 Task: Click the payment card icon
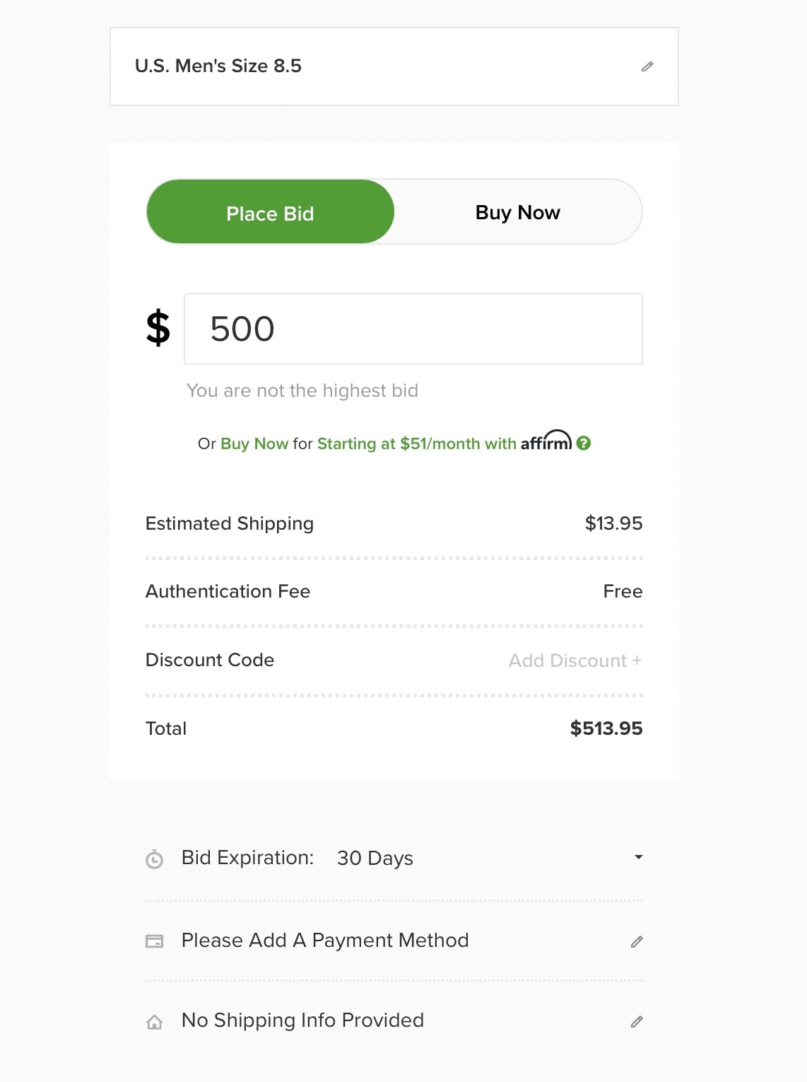click(x=154, y=941)
